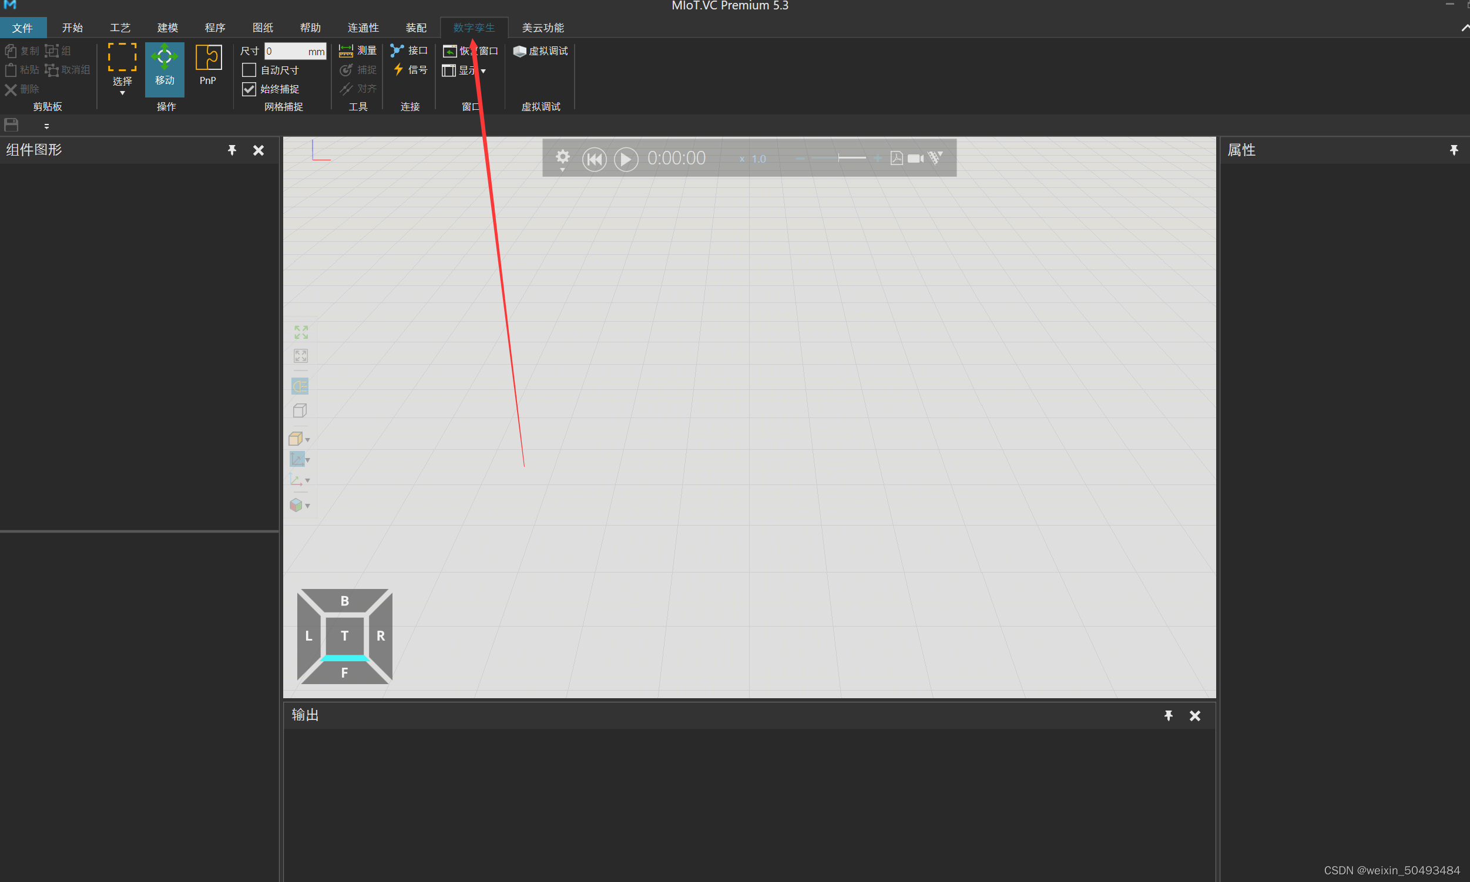The height and width of the screenshot is (882, 1470).
Task: Adjust the simulation speed slider
Action: click(838, 158)
